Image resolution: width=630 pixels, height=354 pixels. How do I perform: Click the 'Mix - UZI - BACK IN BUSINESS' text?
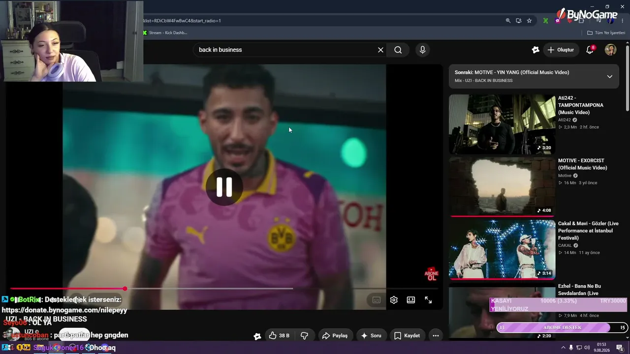coord(483,81)
